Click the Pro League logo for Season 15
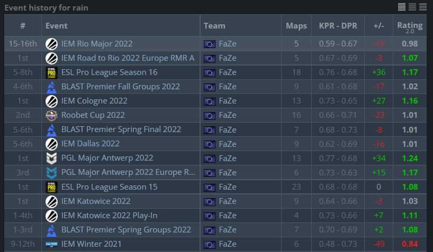The width and height of the screenshot is (433, 252). (51, 187)
